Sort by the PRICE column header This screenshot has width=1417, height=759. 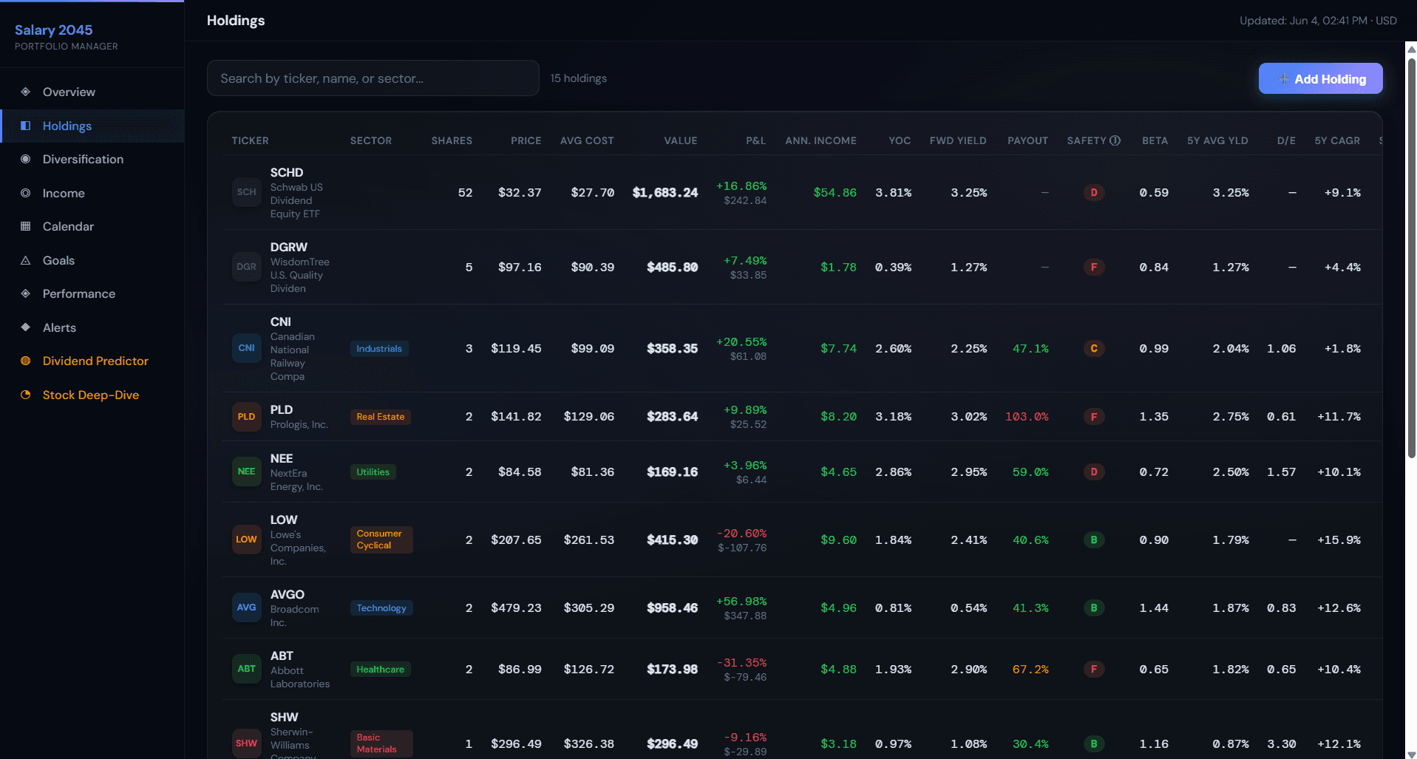tap(526, 140)
